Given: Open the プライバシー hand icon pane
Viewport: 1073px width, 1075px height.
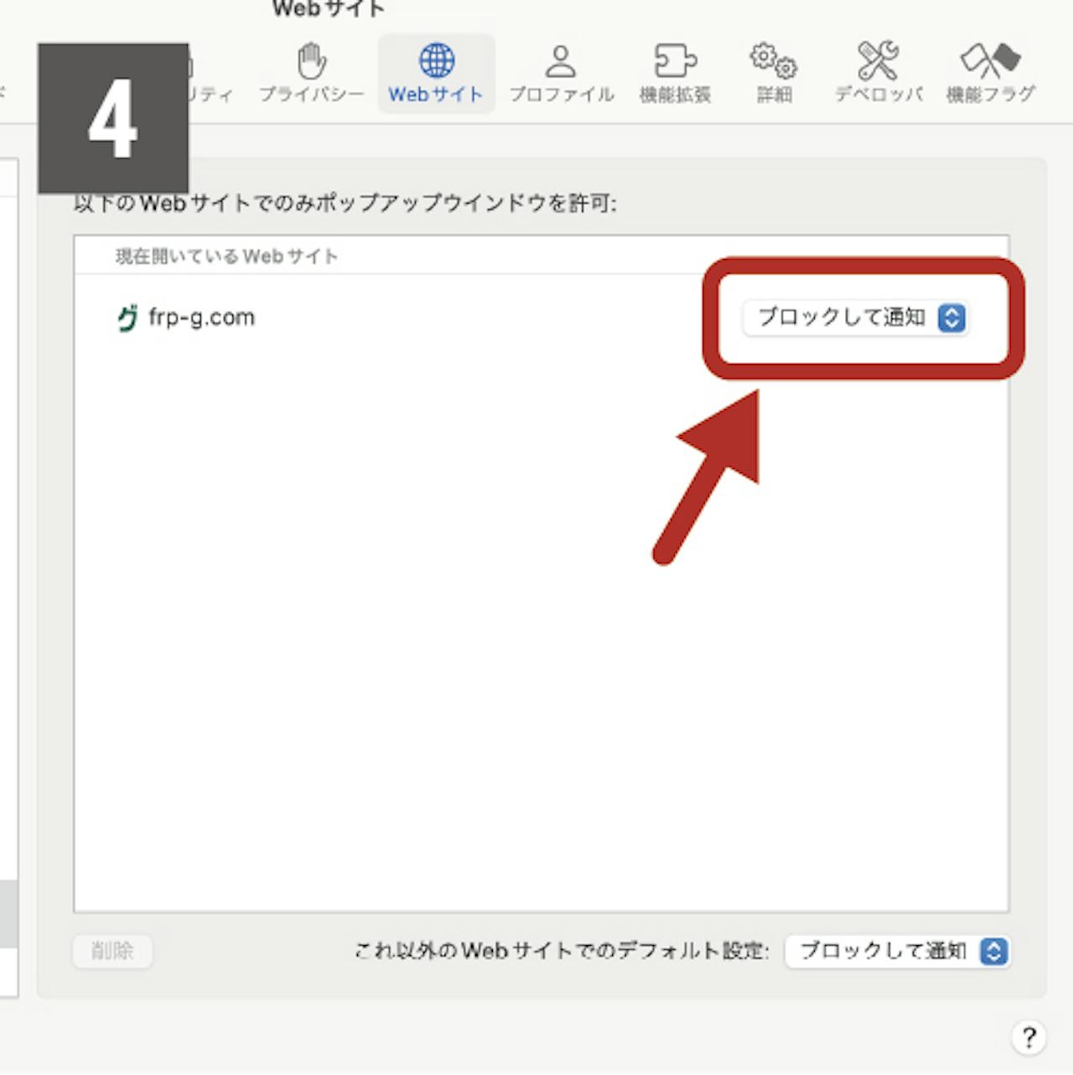Looking at the screenshot, I should [311, 72].
